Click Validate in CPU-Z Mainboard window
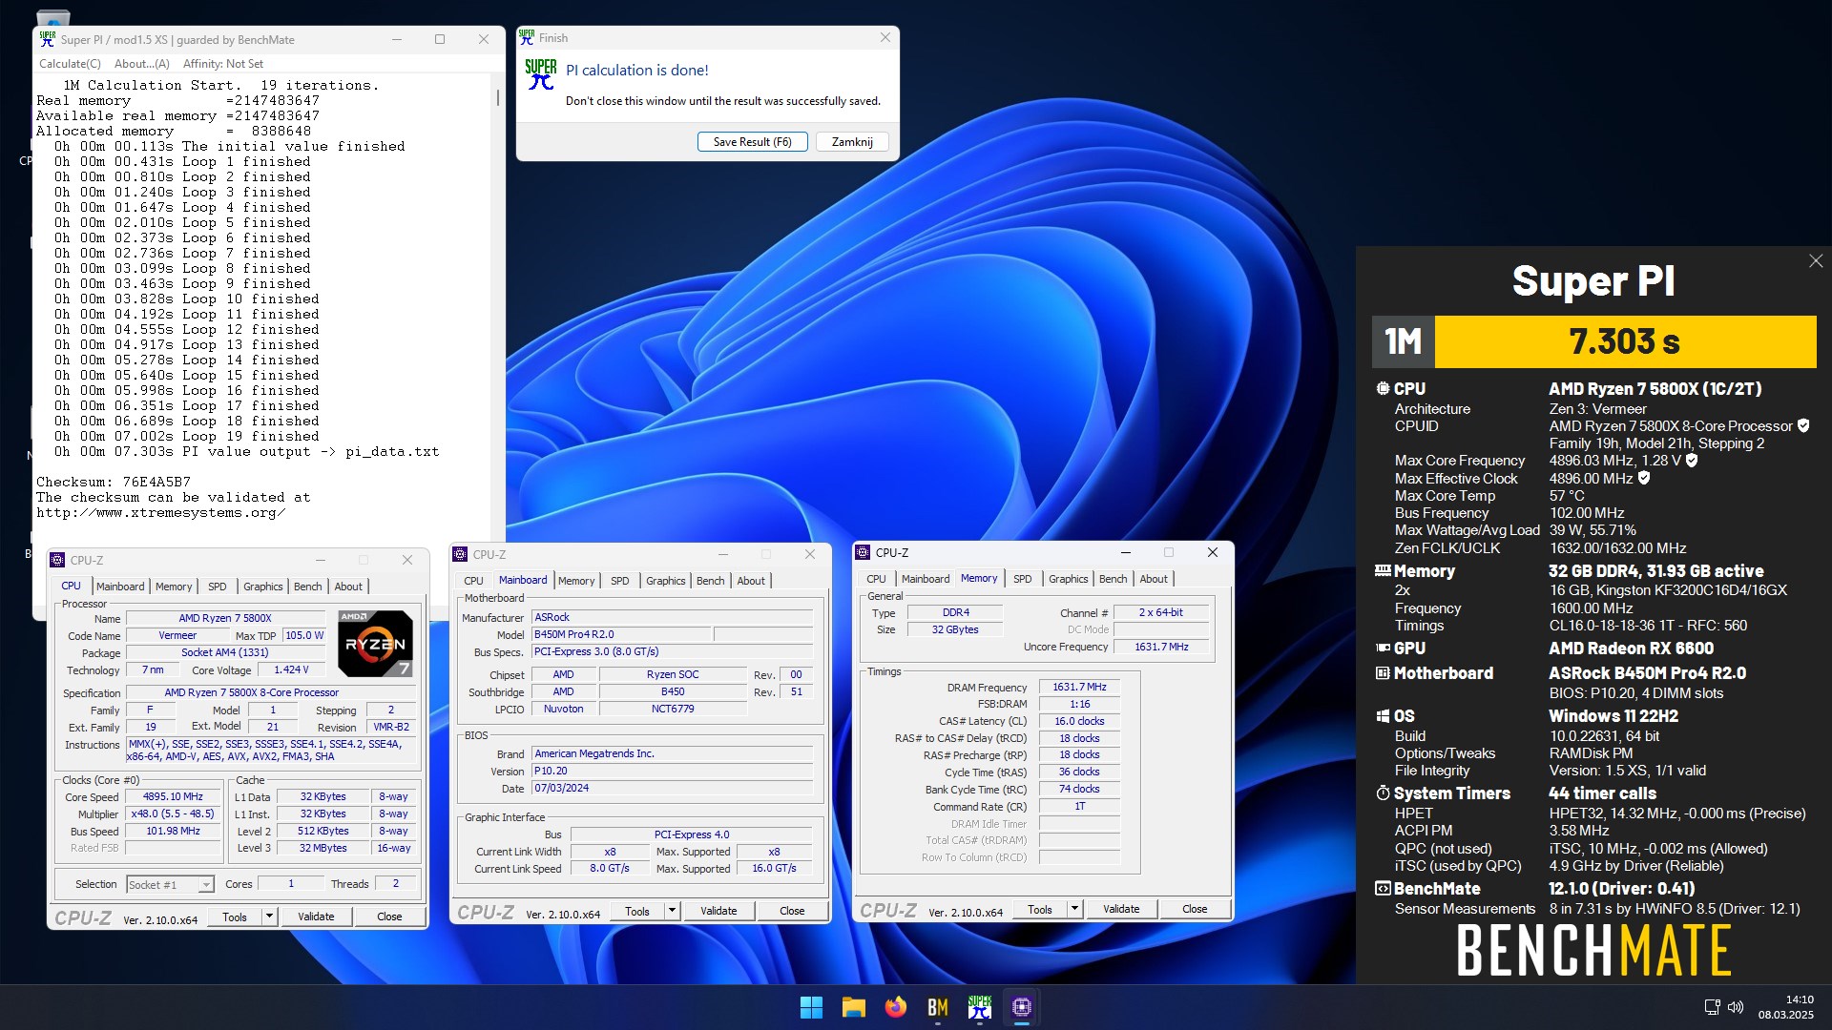The height and width of the screenshot is (1030, 1832). tap(718, 911)
